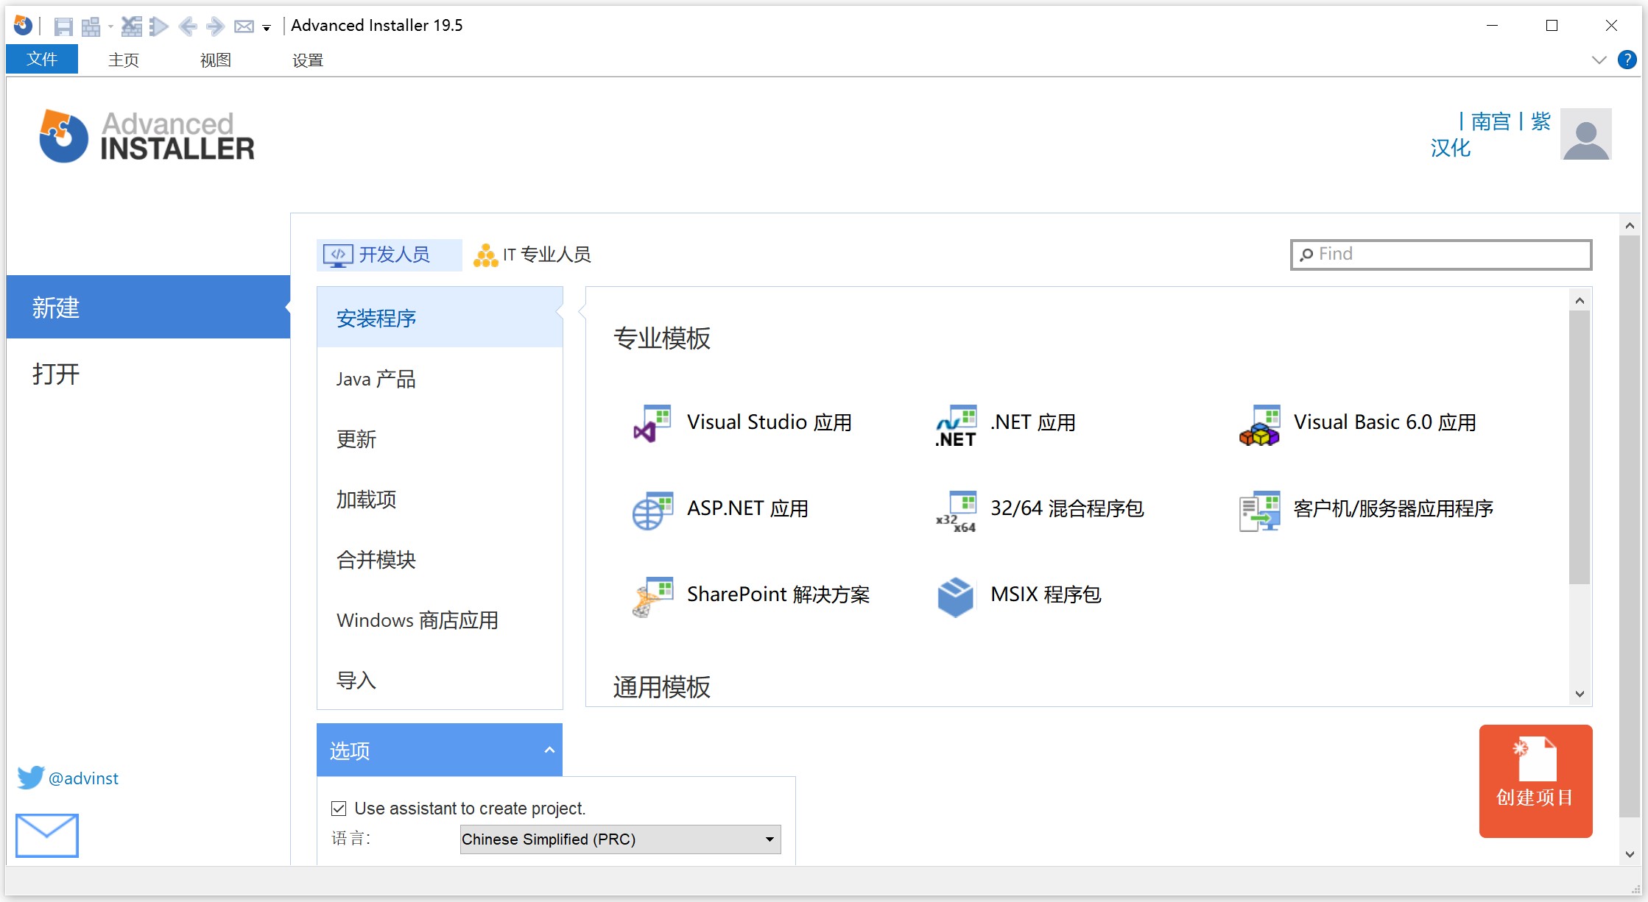Choose the SharePoint 解决方案 template icon
Screen dimensions: 1648x902
(652, 597)
